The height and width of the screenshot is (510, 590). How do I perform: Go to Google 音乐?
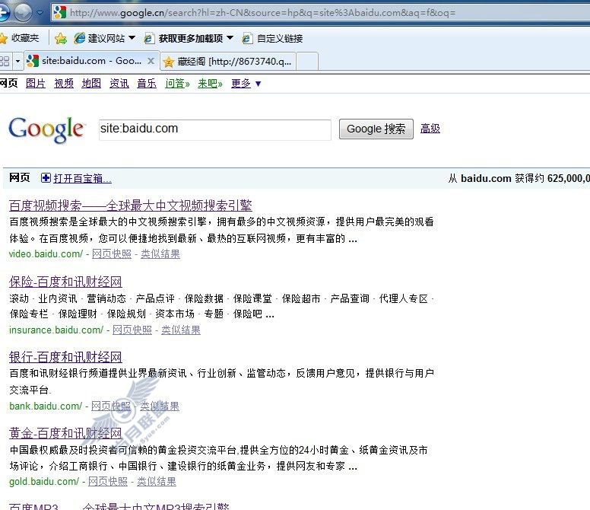click(x=147, y=83)
